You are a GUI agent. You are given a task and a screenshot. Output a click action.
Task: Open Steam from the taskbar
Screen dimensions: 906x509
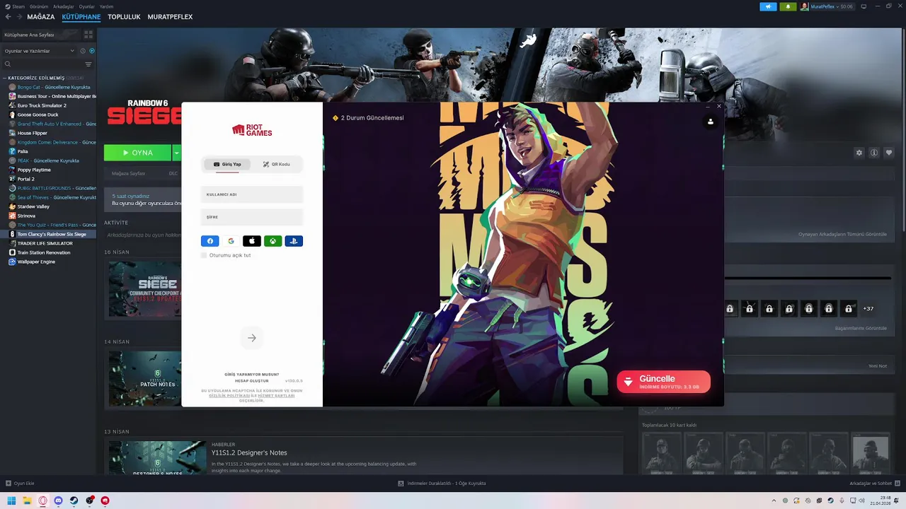[74, 501]
